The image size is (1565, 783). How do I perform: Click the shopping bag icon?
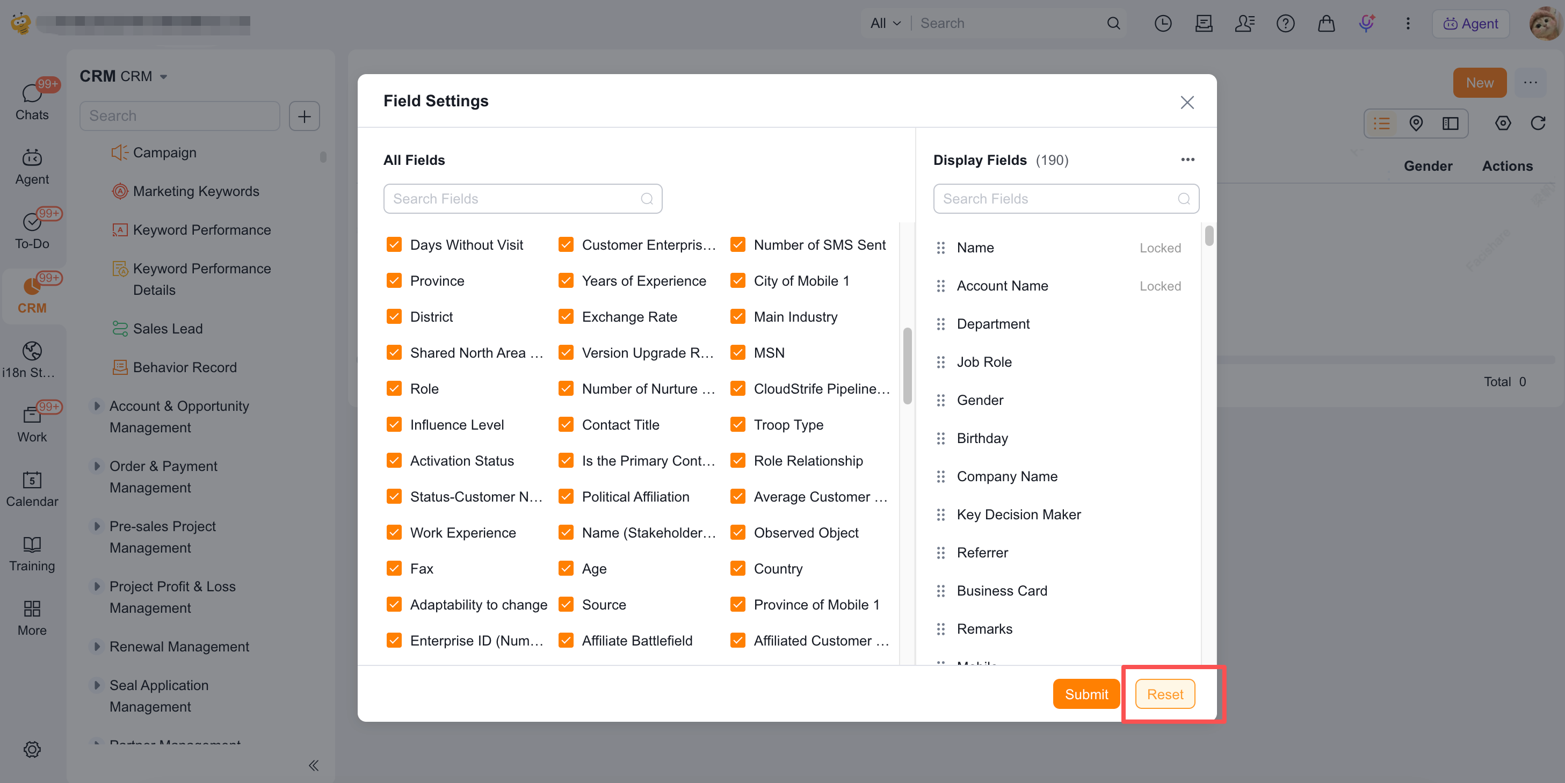[1325, 23]
